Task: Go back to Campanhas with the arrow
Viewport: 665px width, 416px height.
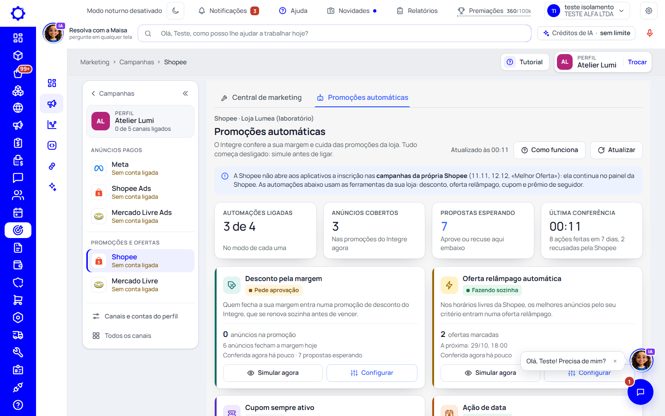Action: point(113,93)
